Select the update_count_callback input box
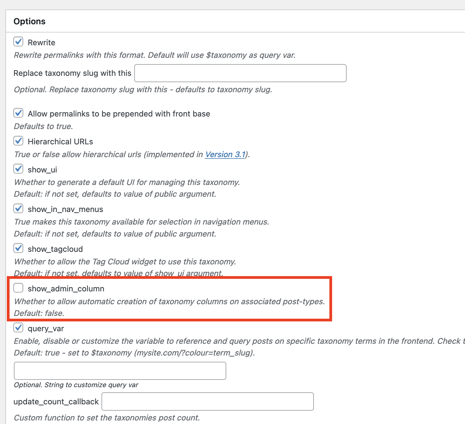This screenshot has width=465, height=424. coord(208,401)
